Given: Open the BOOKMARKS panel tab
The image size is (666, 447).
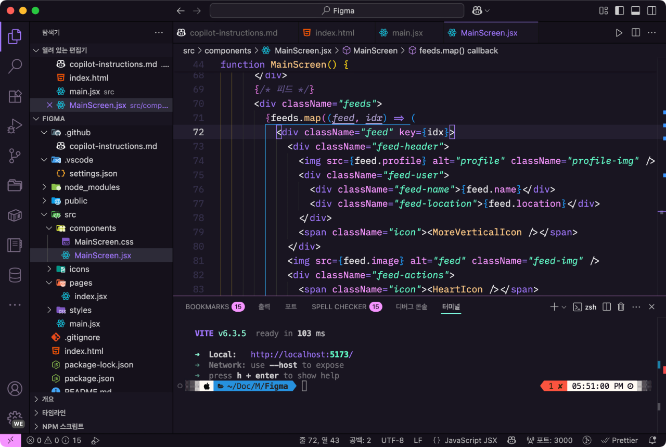Looking at the screenshot, I should pos(215,307).
